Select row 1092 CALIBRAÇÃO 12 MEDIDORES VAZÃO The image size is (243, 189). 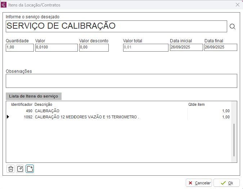point(86,117)
